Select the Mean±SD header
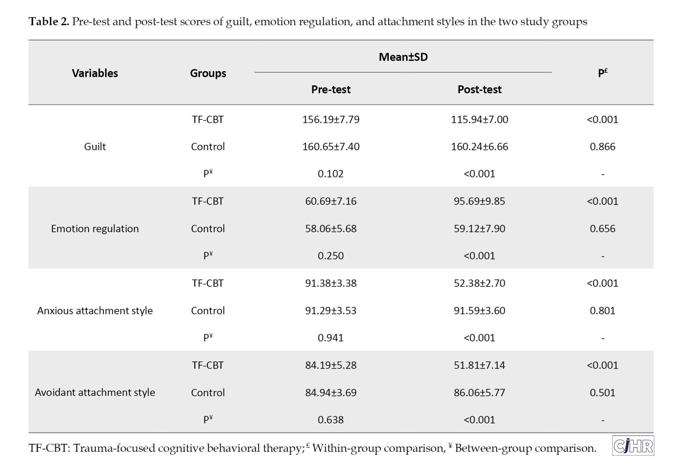Screen dimensions: 677x466 tap(403, 57)
